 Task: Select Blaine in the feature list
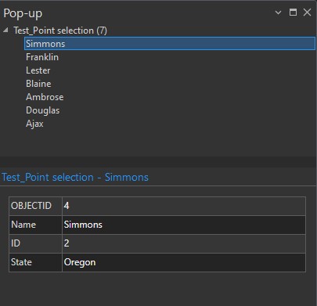(38, 84)
